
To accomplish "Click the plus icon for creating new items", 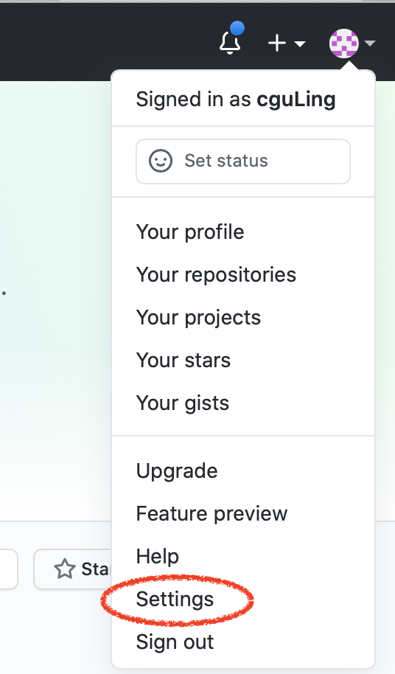I will point(277,43).
